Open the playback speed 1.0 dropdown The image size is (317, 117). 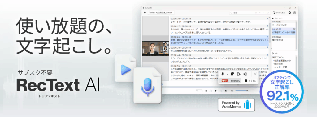coord(199,91)
